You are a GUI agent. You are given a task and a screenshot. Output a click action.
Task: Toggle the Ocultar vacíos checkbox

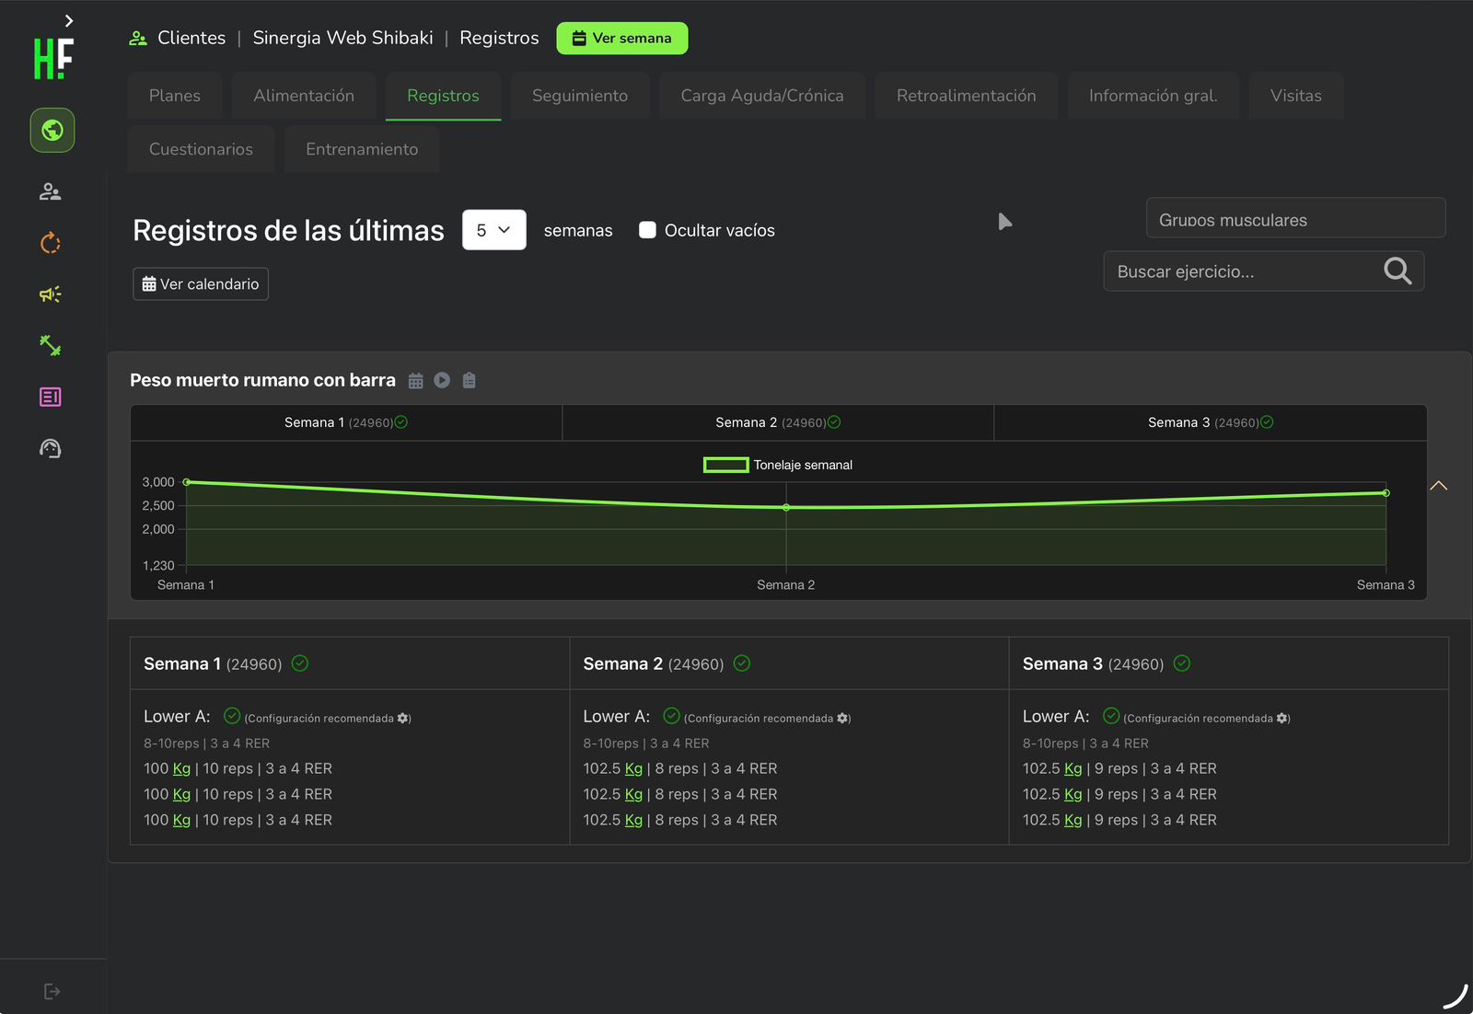click(x=647, y=230)
